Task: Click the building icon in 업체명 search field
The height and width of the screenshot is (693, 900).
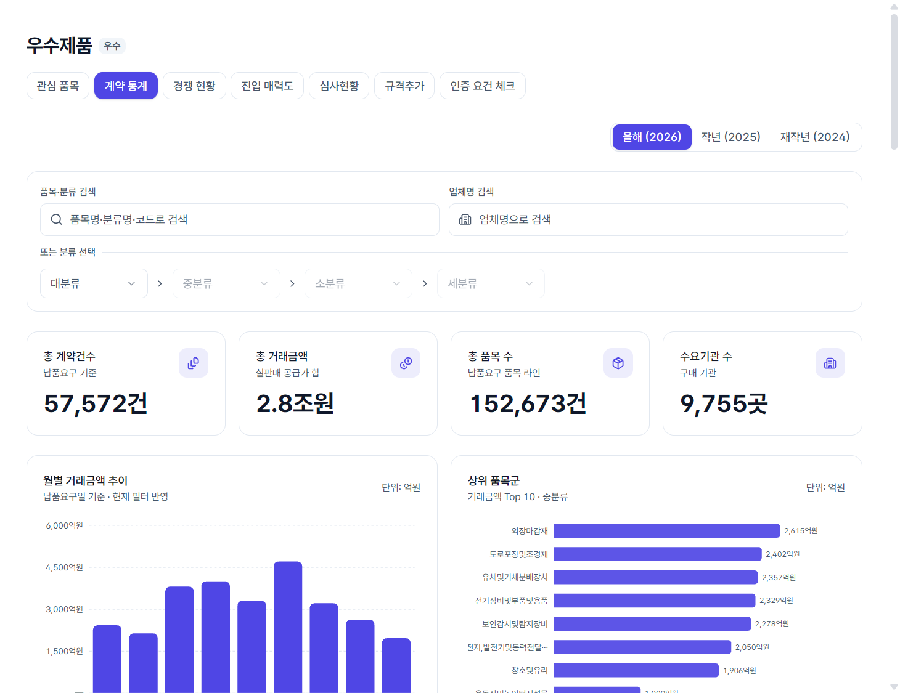Action: click(465, 219)
